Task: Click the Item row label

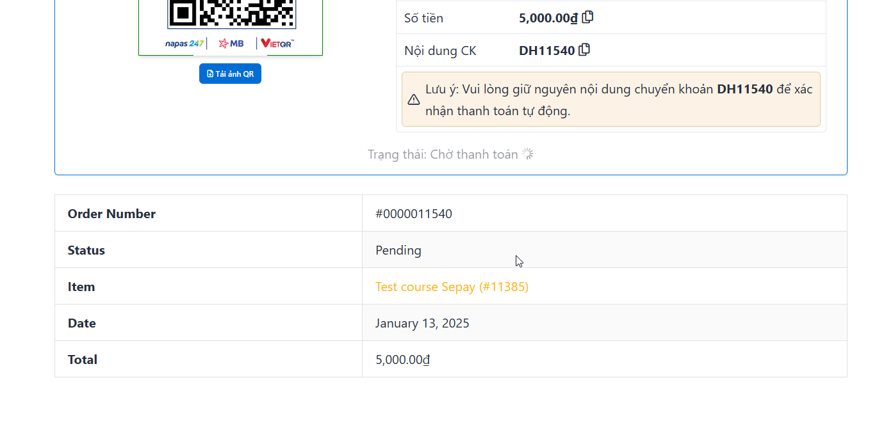Action: coord(81,287)
